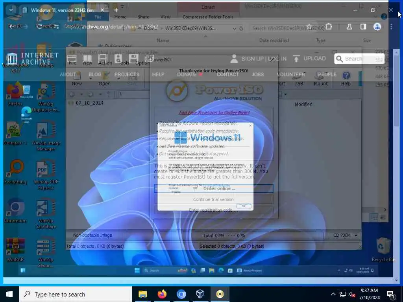Viewport: 403px width, 302px height.
Task: Focus the Internet Archive Search field
Action: coord(359,59)
